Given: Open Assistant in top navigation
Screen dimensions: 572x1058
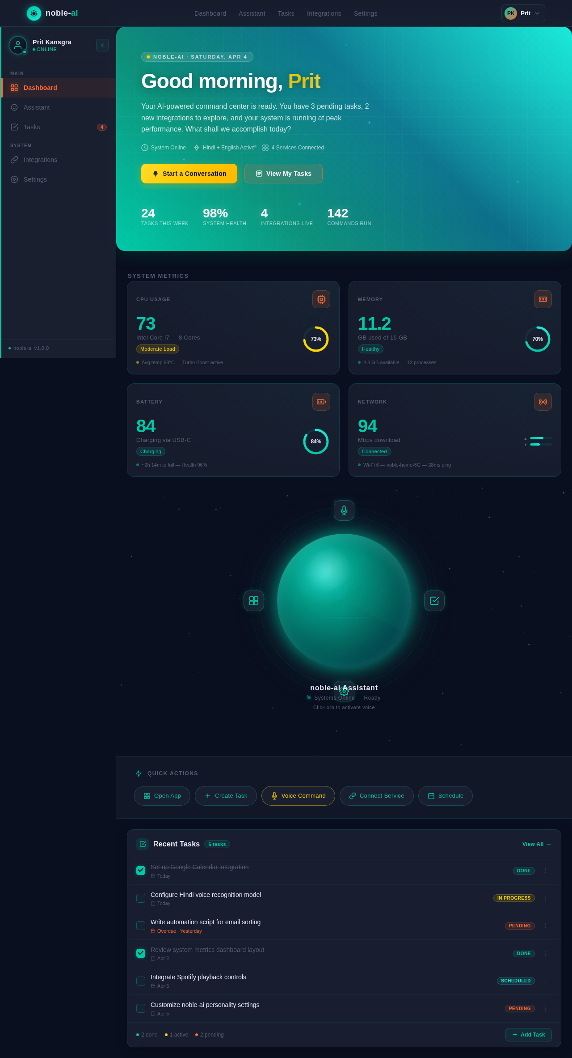Looking at the screenshot, I should 252,13.
